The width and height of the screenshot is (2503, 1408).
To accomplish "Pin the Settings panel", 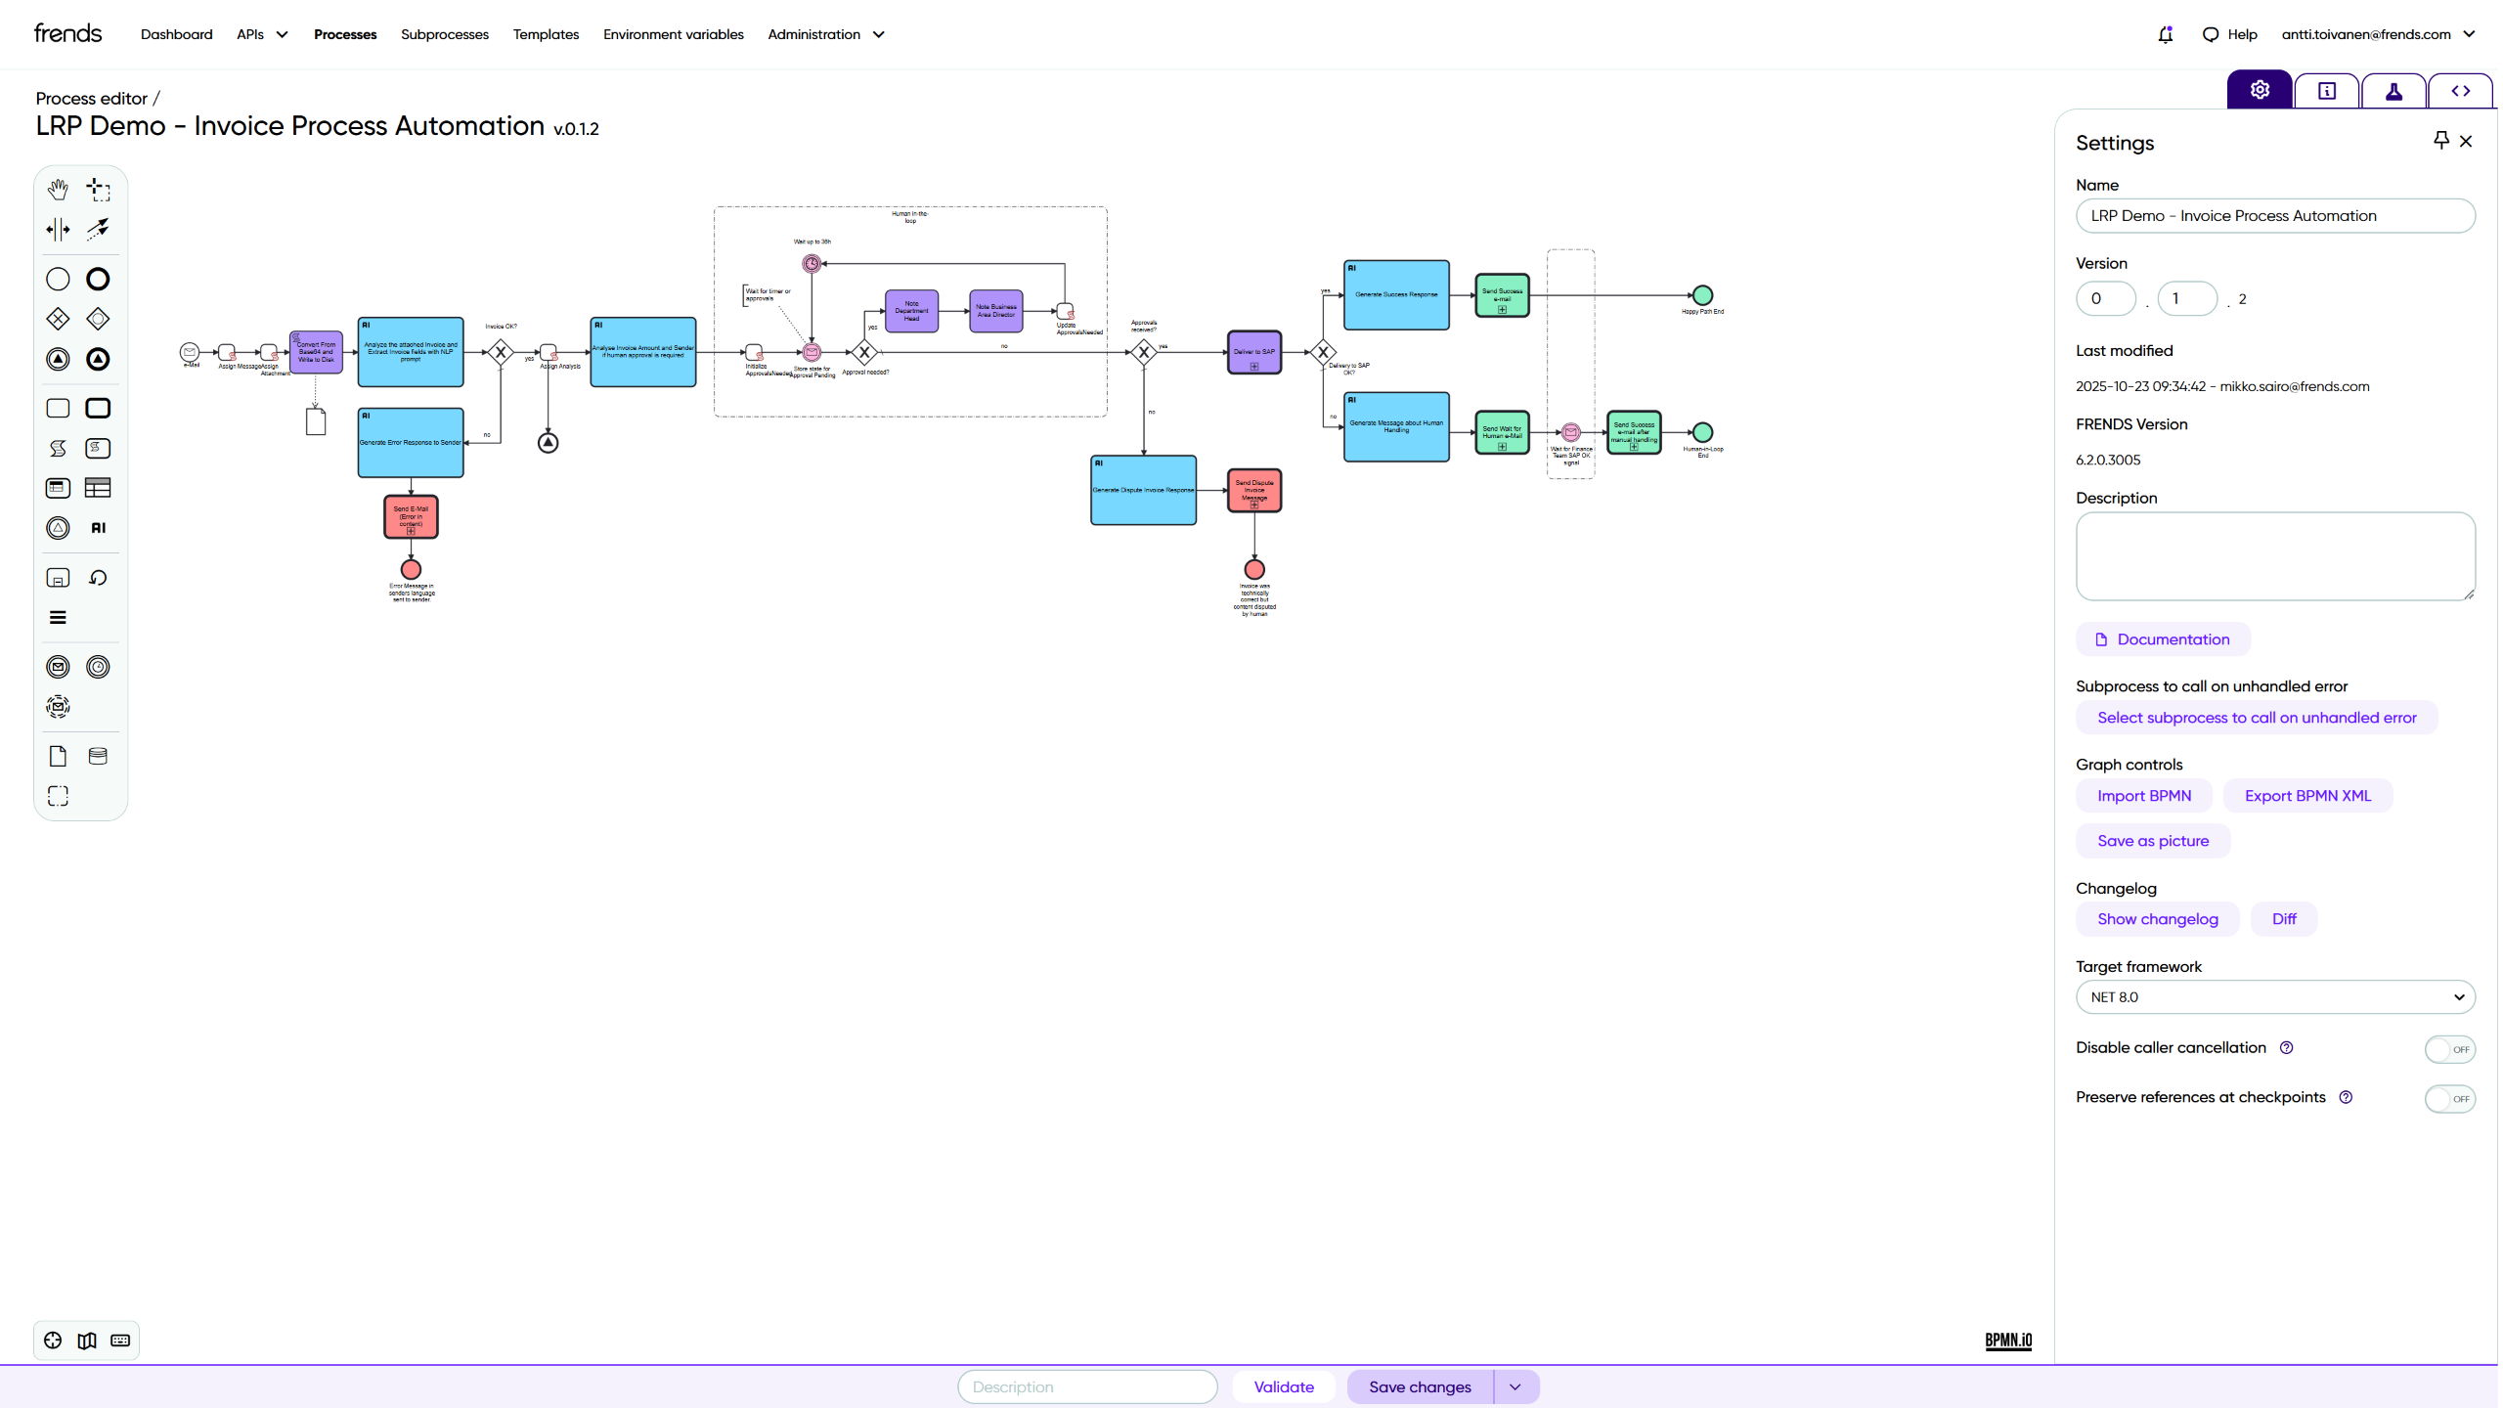I will (x=2440, y=141).
